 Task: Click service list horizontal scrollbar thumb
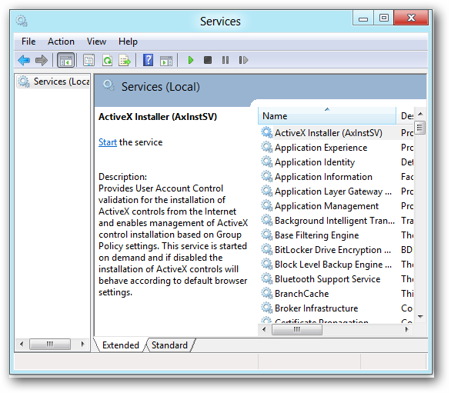tap(297, 329)
